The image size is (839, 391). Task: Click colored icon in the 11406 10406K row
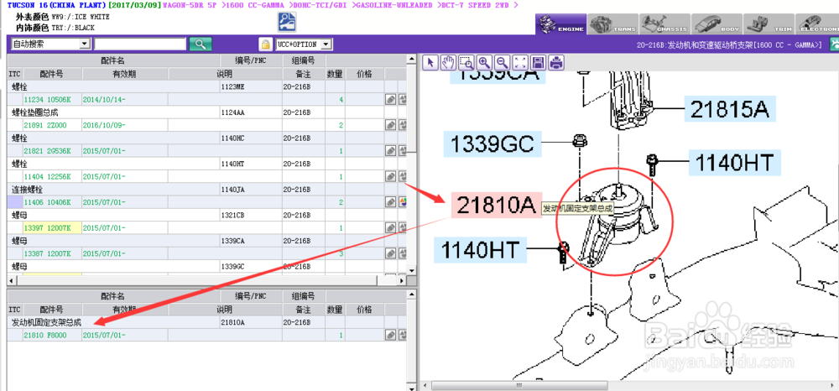[403, 202]
